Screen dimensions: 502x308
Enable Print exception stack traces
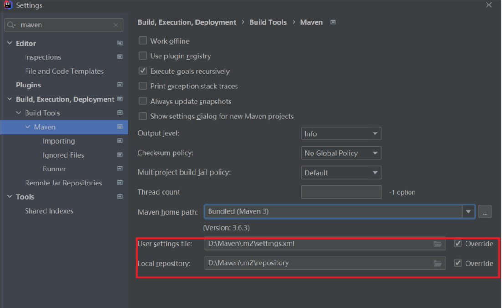click(143, 86)
